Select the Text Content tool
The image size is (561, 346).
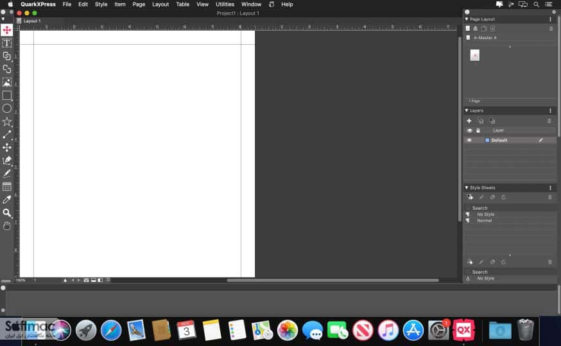[7, 43]
